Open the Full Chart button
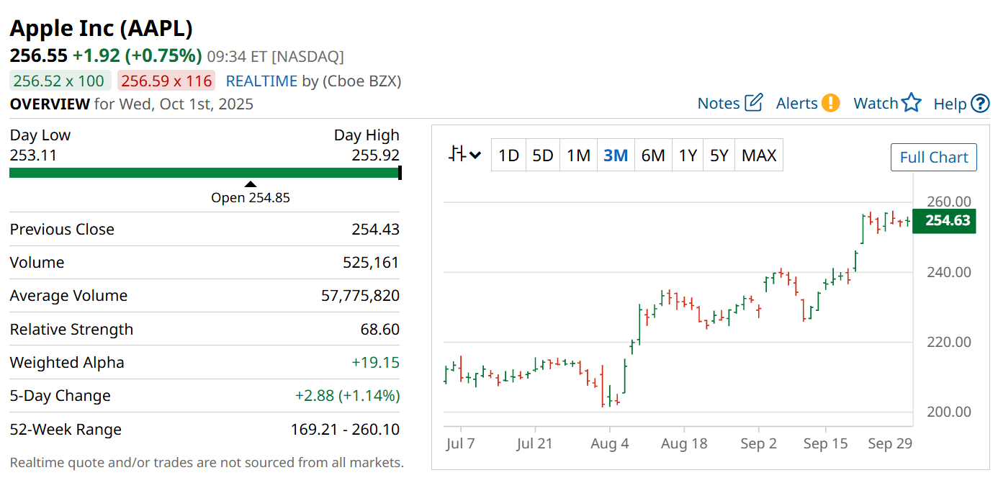Image resolution: width=998 pixels, height=488 pixels. [933, 157]
